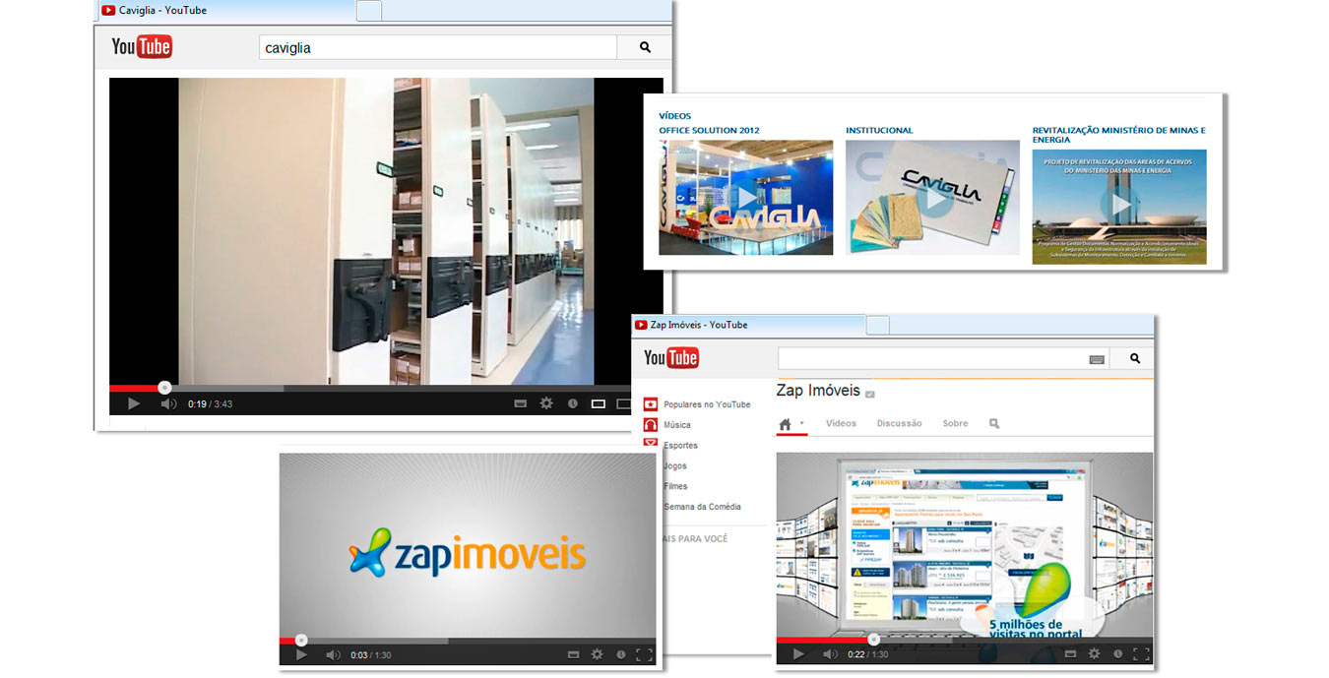Click Watch Later clock in Caviglia player
The width and height of the screenshot is (1329, 678).
[572, 403]
